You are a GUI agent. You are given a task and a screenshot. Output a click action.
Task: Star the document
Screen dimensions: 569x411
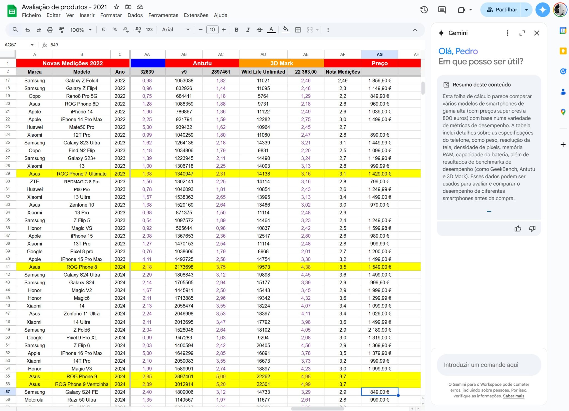click(116, 7)
